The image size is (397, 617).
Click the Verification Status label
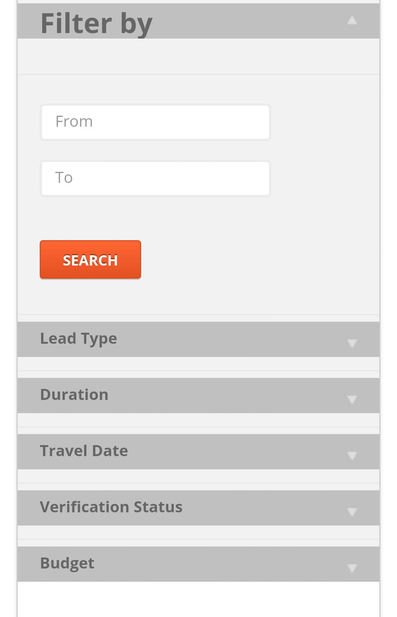pyautogui.click(x=111, y=507)
